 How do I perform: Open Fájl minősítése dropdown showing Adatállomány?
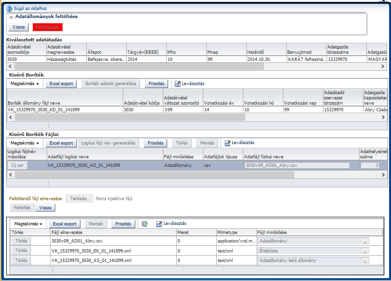365,241
